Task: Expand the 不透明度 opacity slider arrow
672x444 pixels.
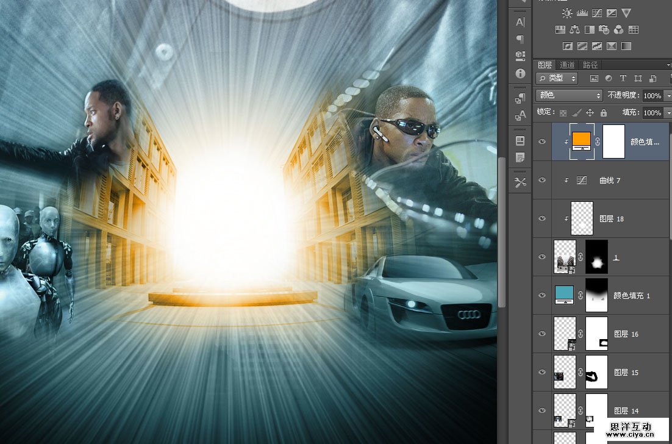Action: 668,96
